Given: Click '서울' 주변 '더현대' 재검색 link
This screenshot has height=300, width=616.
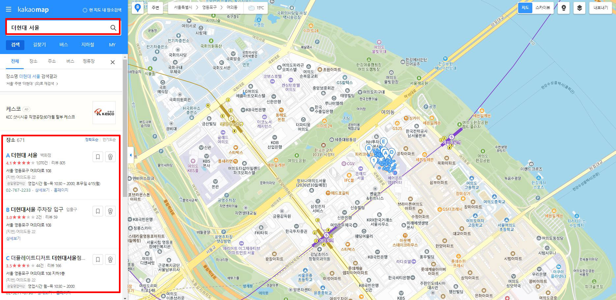Looking at the screenshot, I should coord(32,84).
